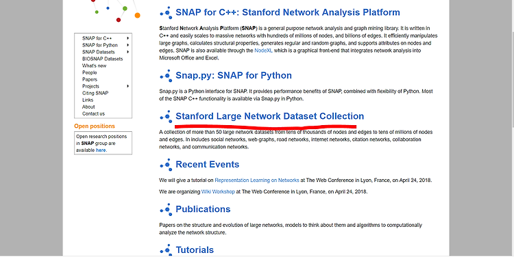Go to BIOSNAP Datasets in sidebar
The width and height of the screenshot is (514, 257).
click(x=102, y=59)
